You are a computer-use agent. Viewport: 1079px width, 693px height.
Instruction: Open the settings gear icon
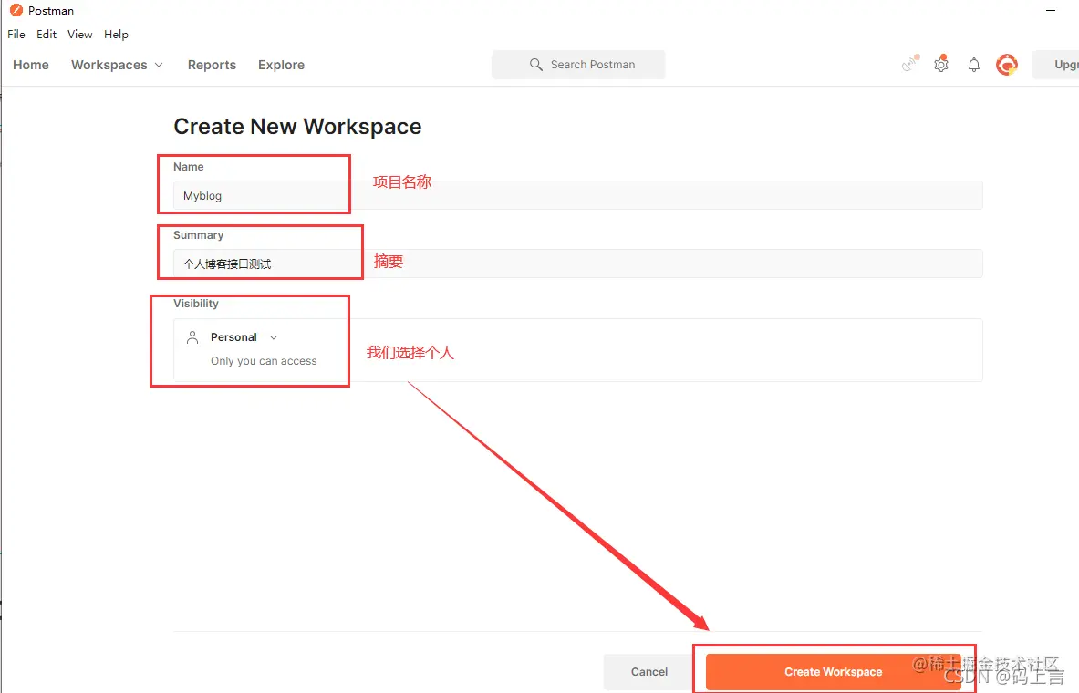941,65
